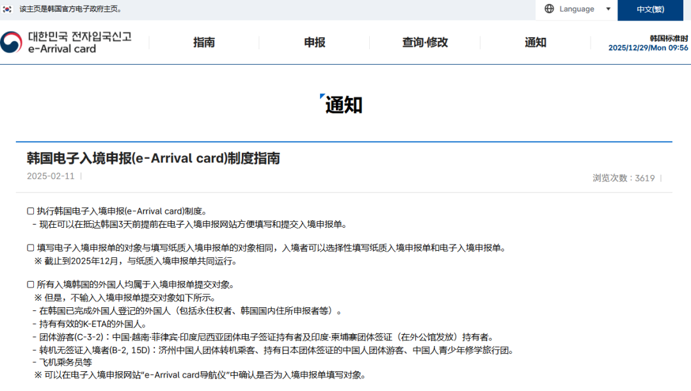Click the Language label in the header

[576, 9]
